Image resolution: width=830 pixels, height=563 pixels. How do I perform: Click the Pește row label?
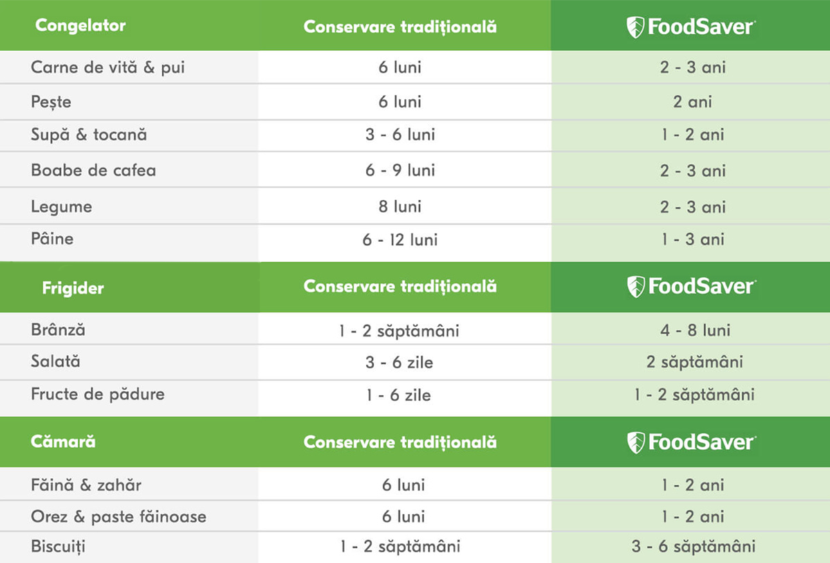pos(51,102)
